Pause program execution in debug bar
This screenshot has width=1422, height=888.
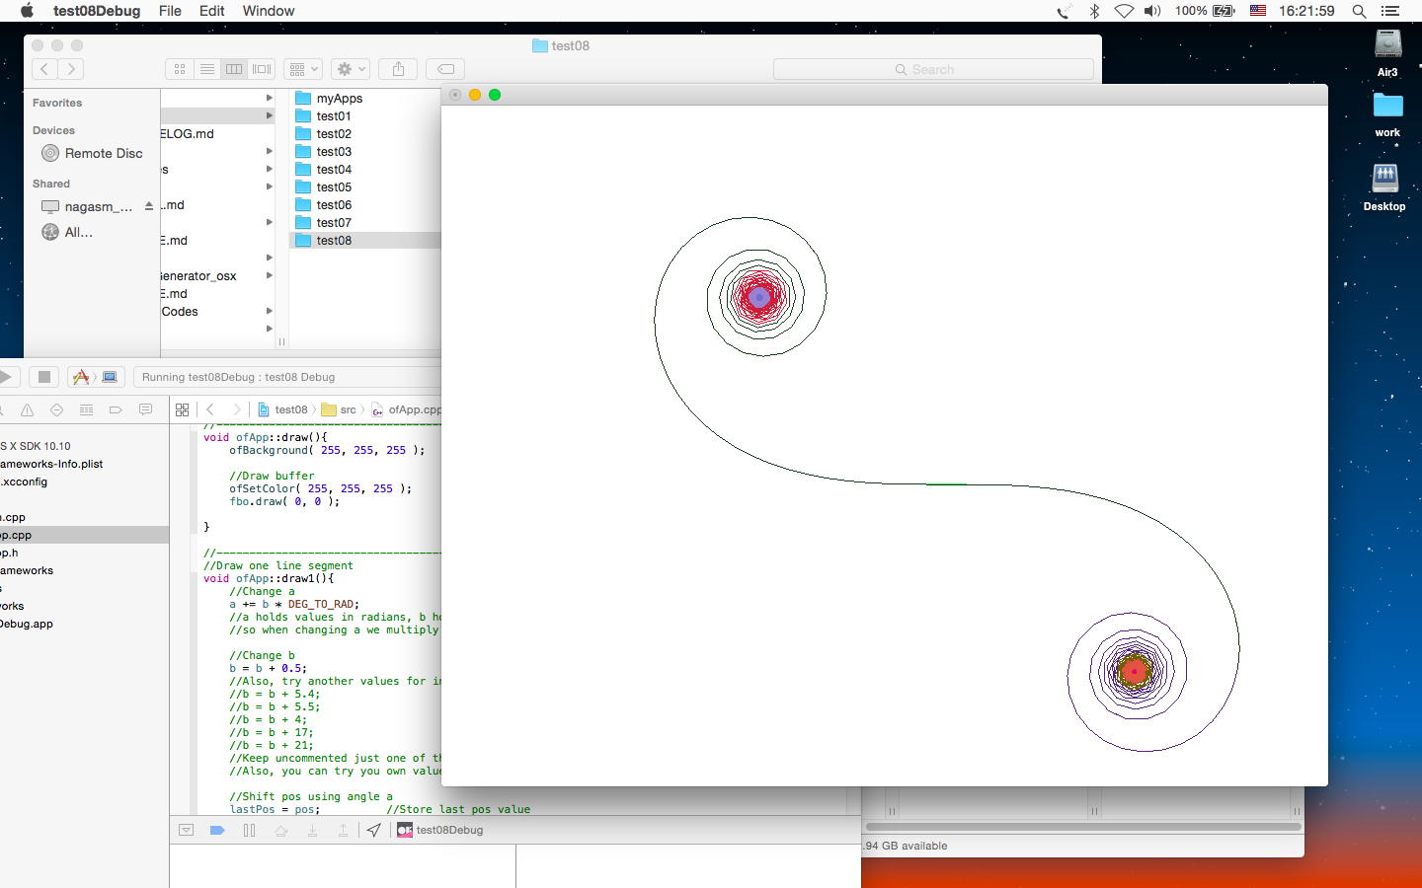click(249, 831)
